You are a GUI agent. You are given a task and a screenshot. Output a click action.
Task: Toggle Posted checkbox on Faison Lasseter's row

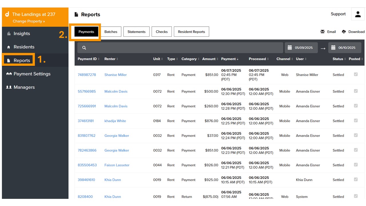[356, 165]
